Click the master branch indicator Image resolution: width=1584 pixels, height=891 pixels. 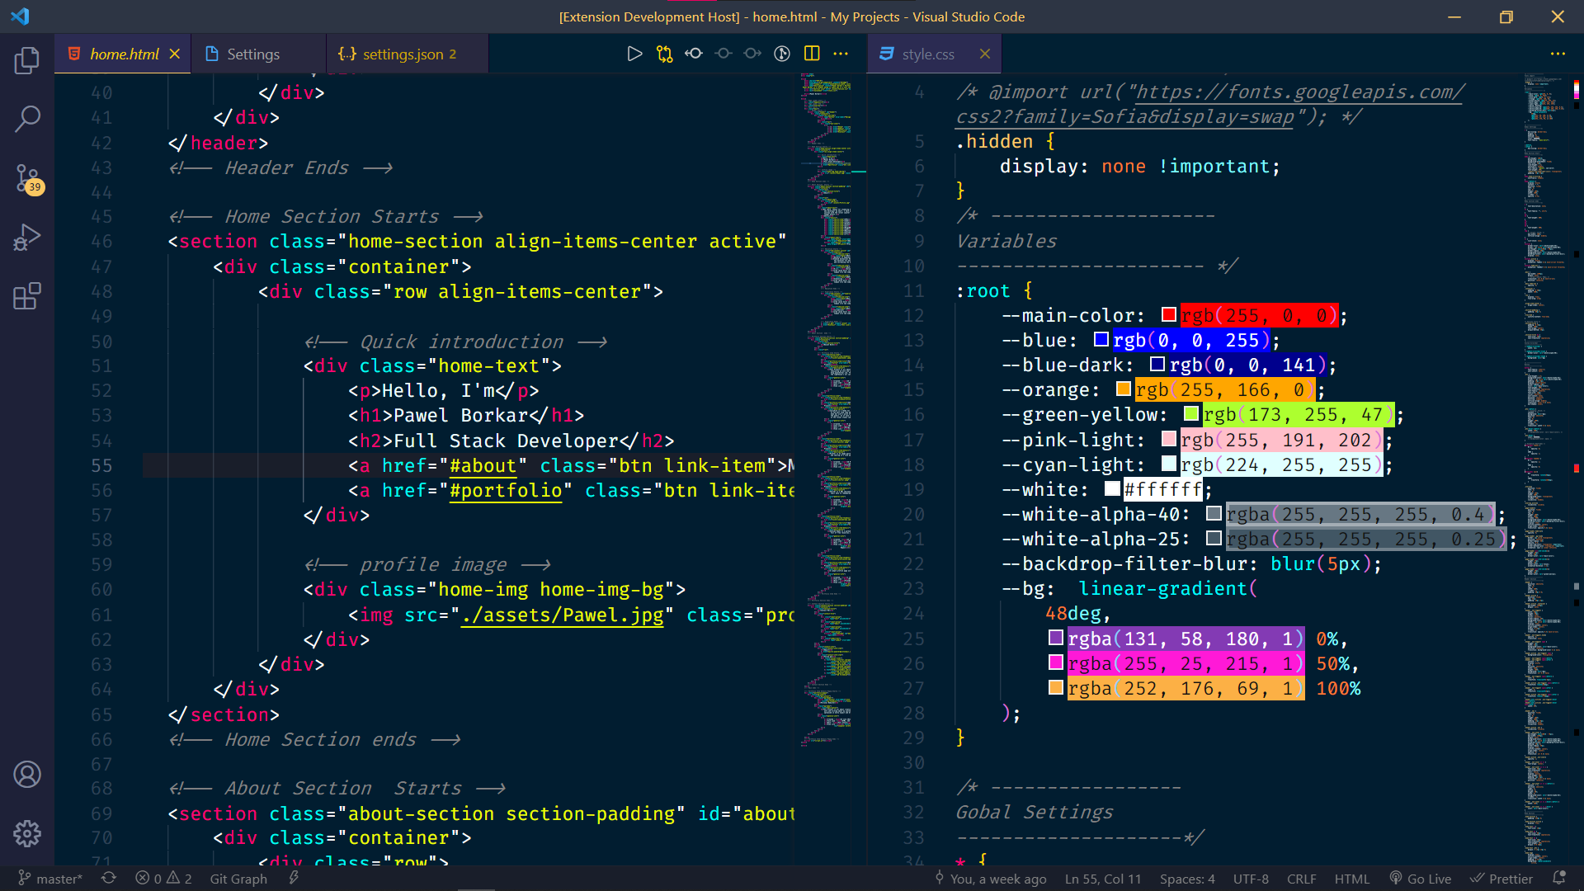click(51, 879)
